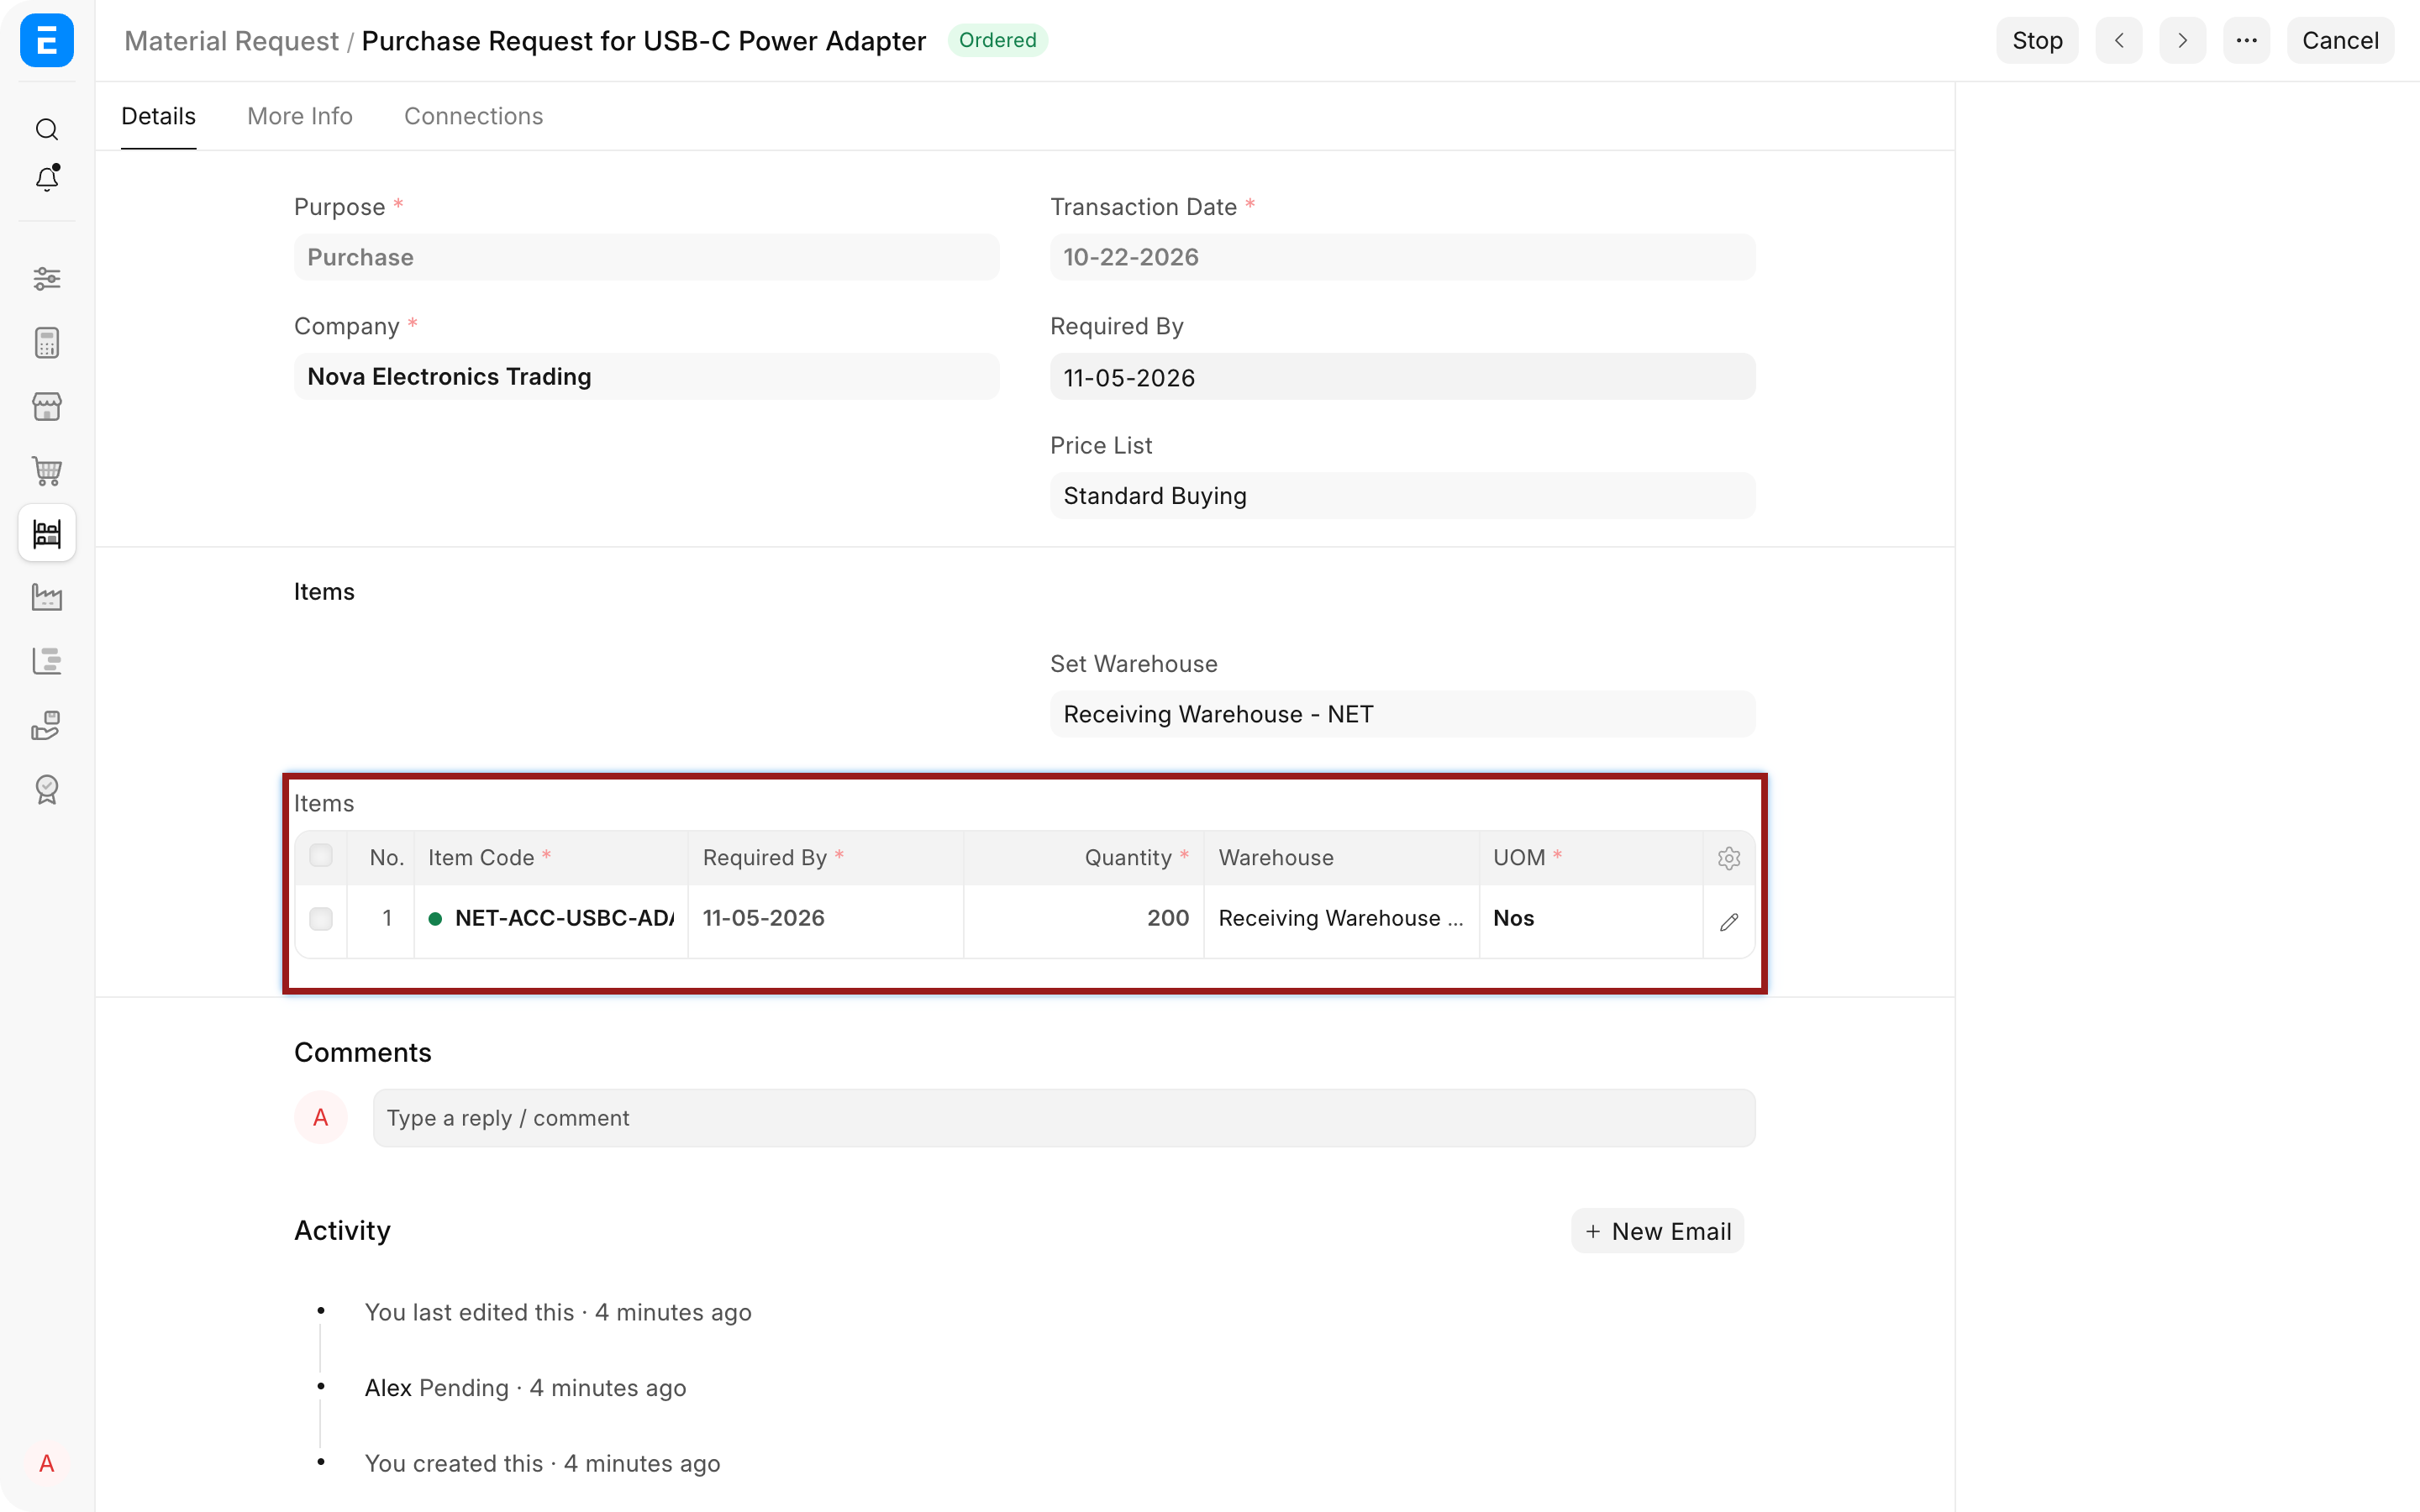Tick the checkbox for row 1

click(x=321, y=919)
